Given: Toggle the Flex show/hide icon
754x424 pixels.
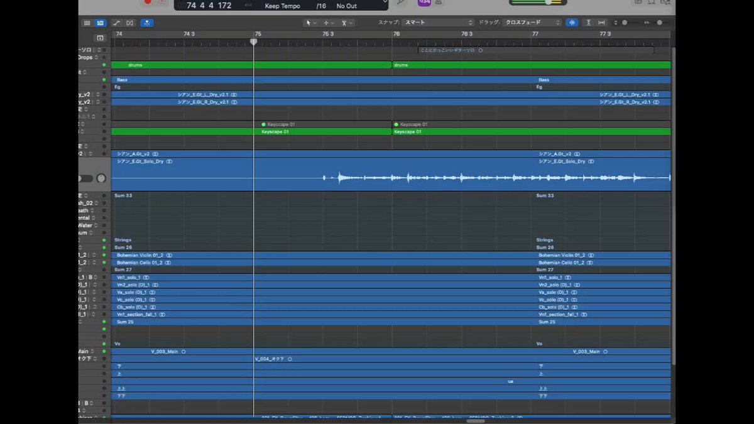Looking at the screenshot, I should tap(129, 23).
